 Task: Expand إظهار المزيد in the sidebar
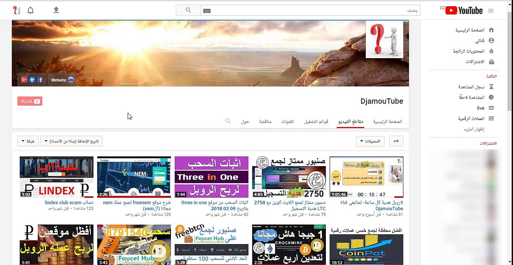474,129
